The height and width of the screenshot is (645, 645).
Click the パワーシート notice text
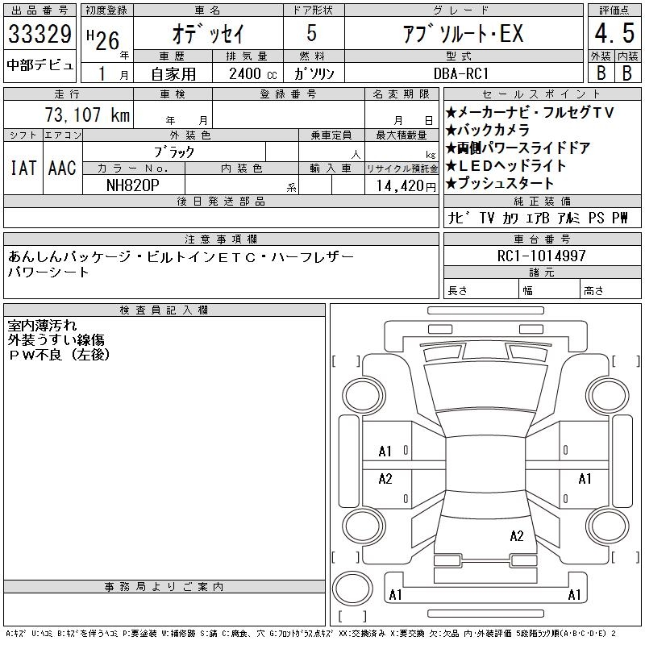tap(48, 272)
